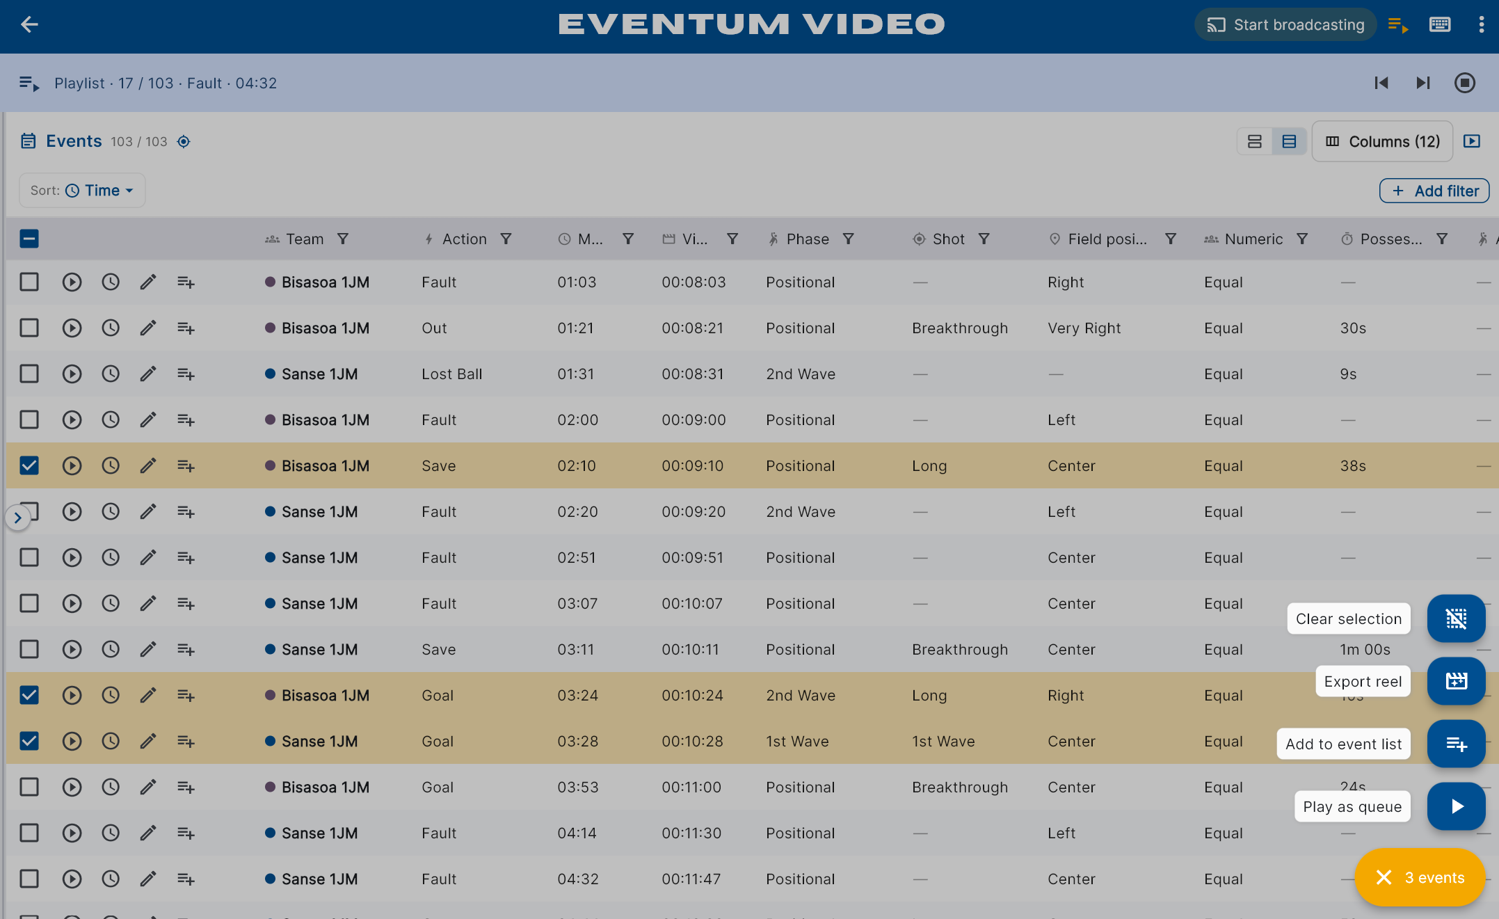The height and width of the screenshot is (919, 1499).
Task: Add Goal 03:53 event to list
Action: (186, 788)
